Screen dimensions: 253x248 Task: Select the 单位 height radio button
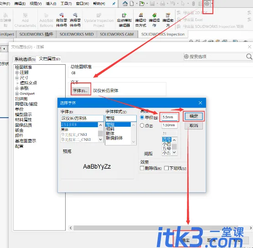(x=142, y=117)
